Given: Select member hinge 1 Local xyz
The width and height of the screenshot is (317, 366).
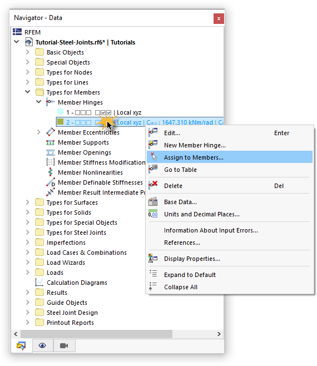Looking at the screenshot, I should tap(103, 112).
